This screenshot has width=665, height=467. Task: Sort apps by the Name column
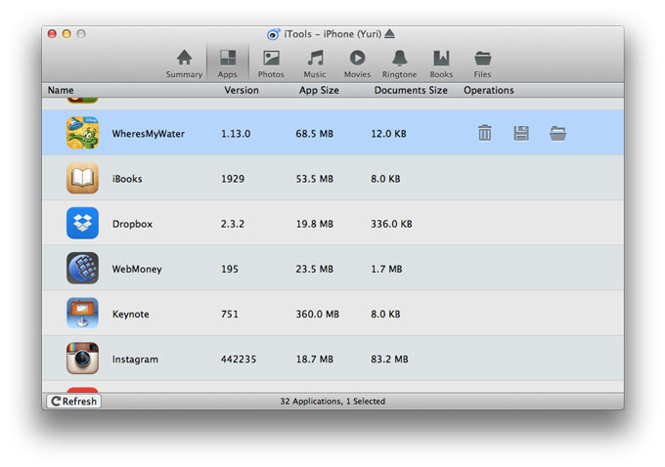pyautogui.click(x=61, y=90)
